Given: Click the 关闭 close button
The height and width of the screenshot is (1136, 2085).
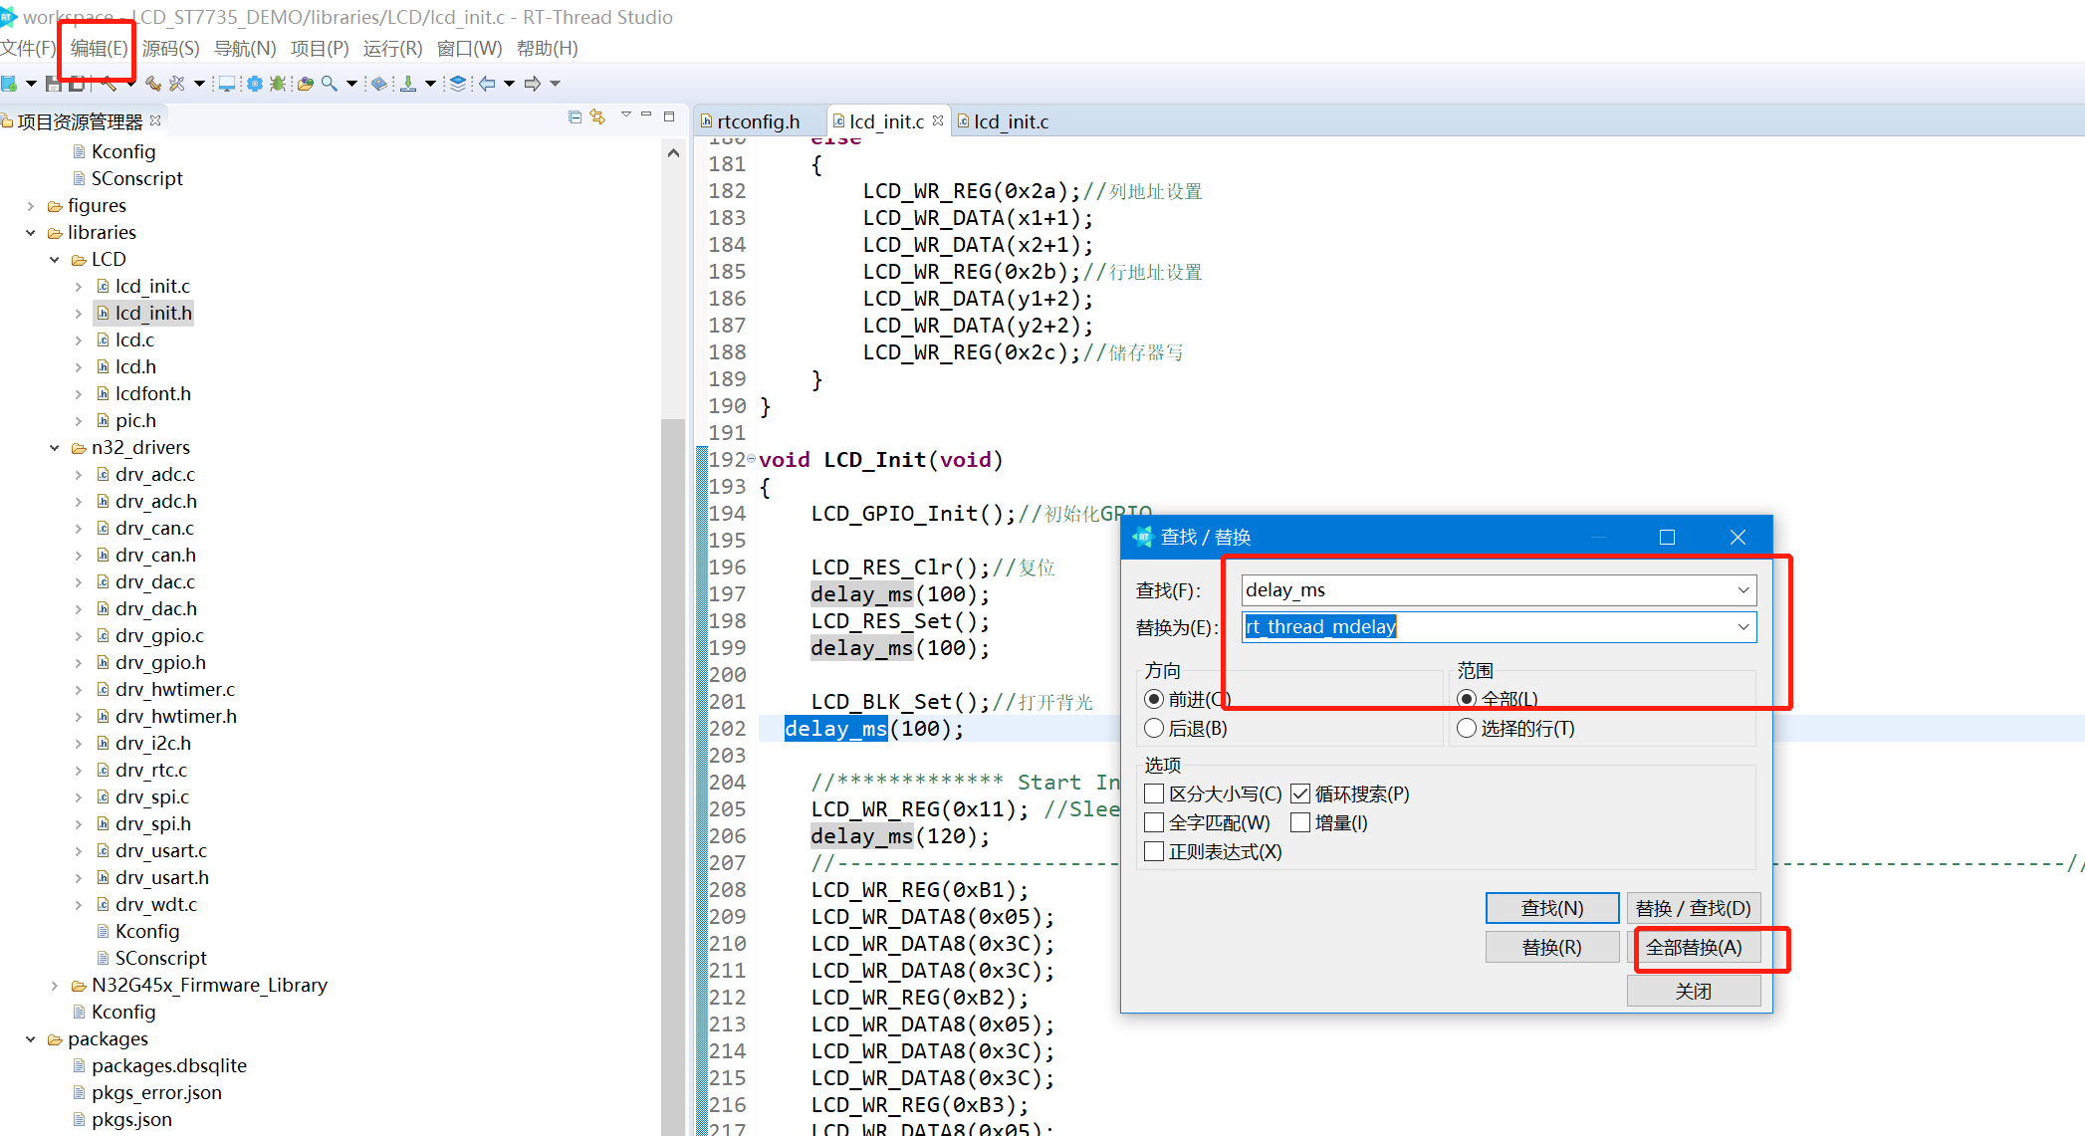Looking at the screenshot, I should [x=1694, y=991].
